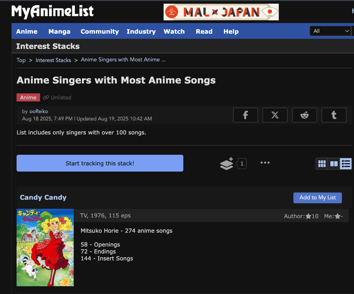This screenshot has height=294, width=354.
Task: Switch to grid tile view
Action: 322,163
